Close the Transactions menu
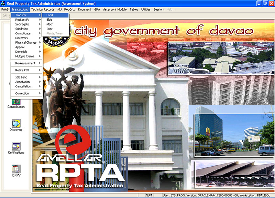Screen dimensions: 275x198 (x=20, y=10)
